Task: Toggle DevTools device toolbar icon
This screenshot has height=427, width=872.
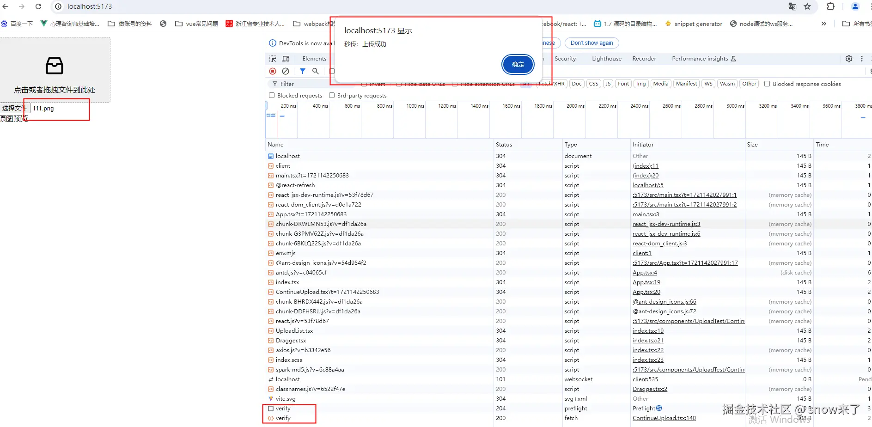Action: click(x=286, y=59)
